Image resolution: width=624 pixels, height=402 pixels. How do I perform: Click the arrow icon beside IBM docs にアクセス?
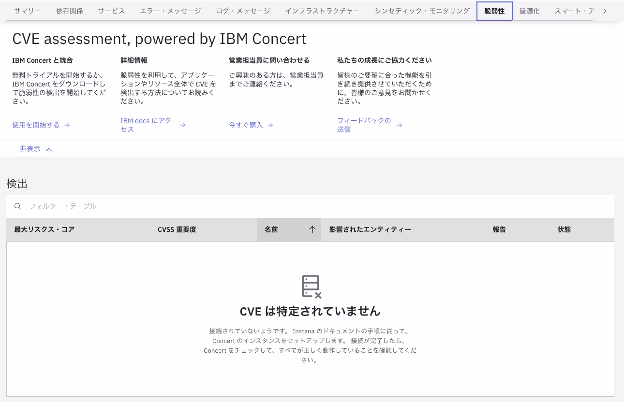click(x=182, y=125)
